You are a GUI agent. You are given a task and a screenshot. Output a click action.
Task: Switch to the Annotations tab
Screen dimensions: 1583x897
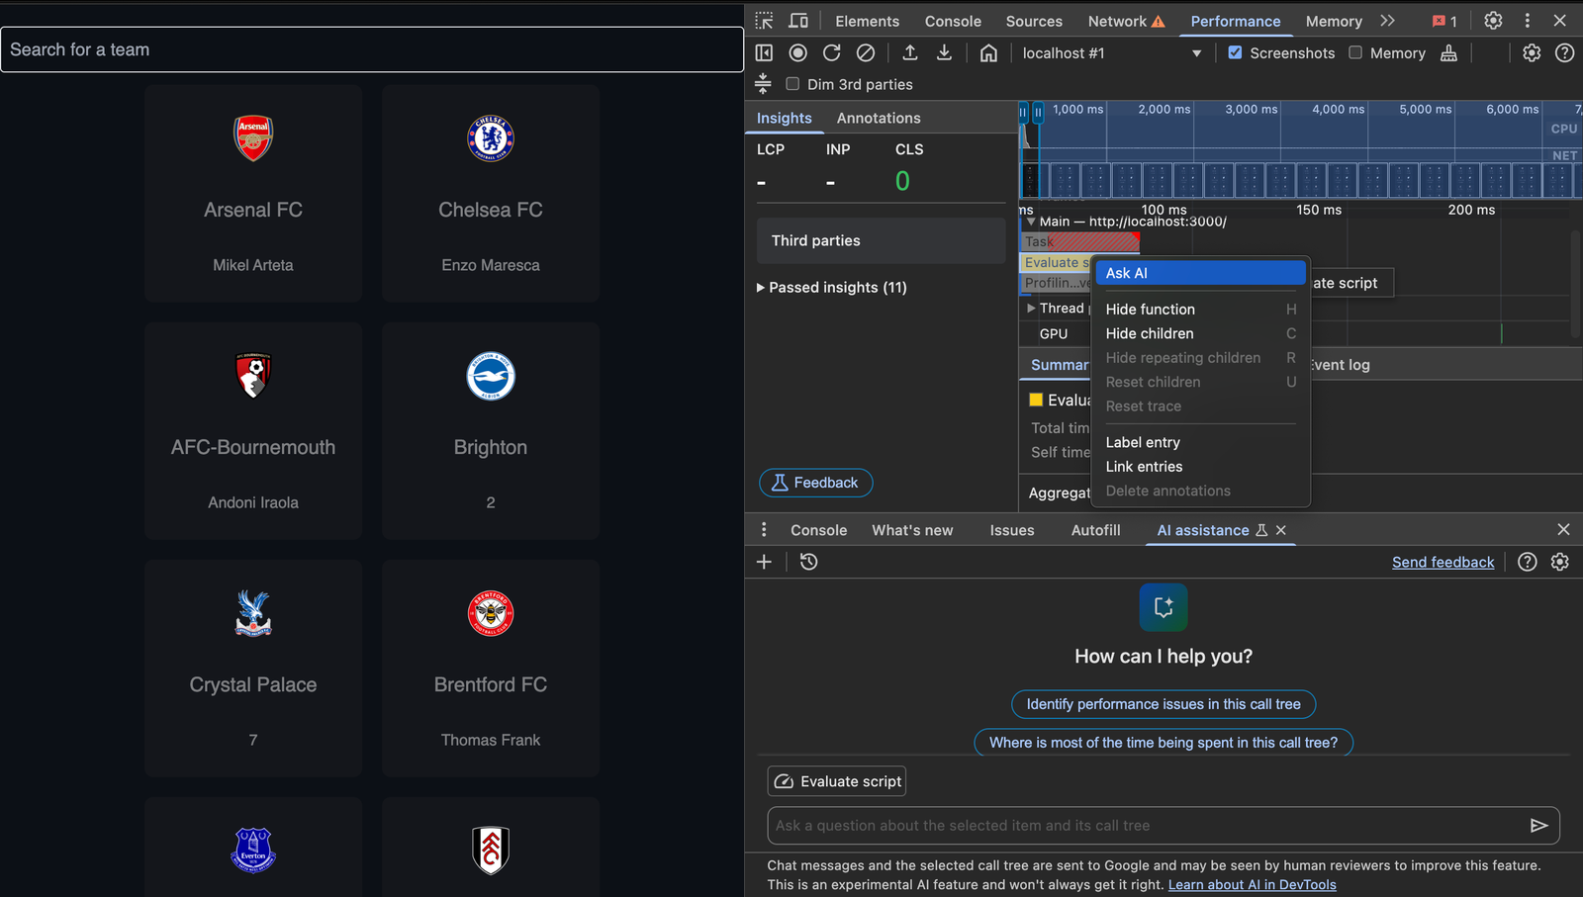pyautogui.click(x=879, y=118)
